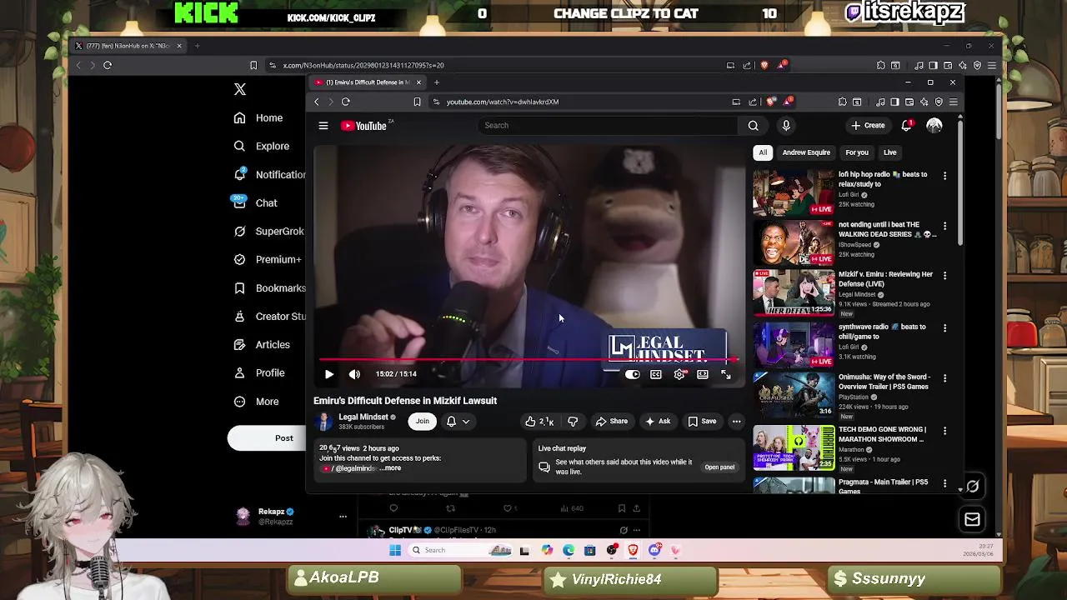Open Mizkif v. Emiru Reviewing video thumbnail
Viewport: 1067px width, 600px height.
794,293
